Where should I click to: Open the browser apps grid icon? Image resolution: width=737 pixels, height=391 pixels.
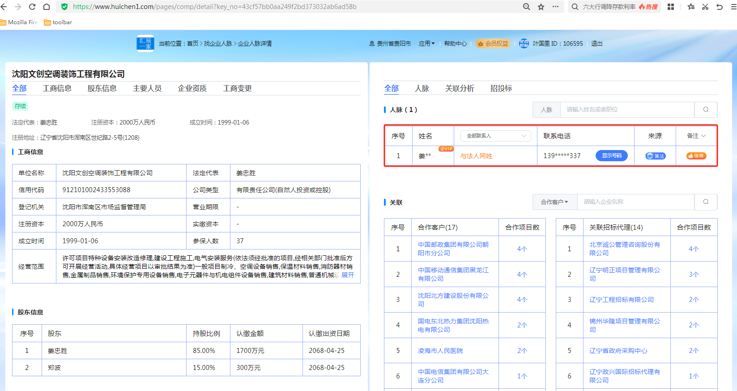671,7
